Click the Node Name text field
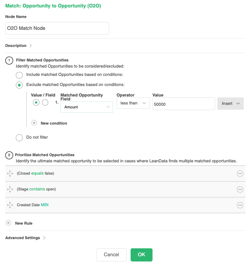Screen dimensions: 252x265 [57, 28]
